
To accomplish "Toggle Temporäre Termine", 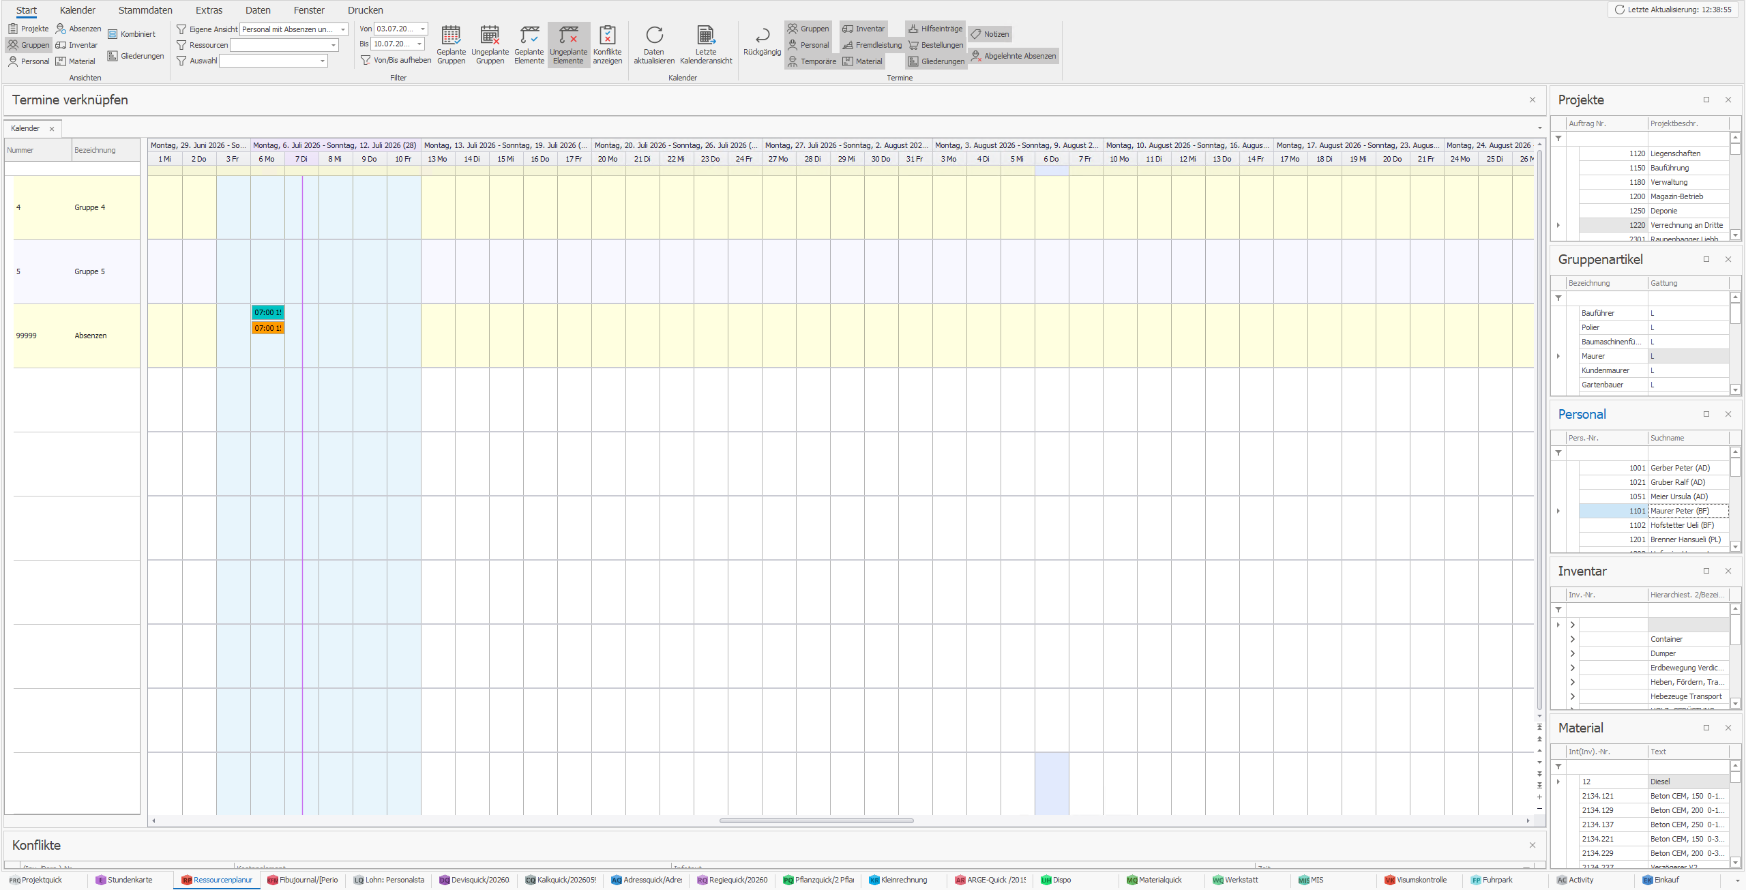I will (812, 61).
